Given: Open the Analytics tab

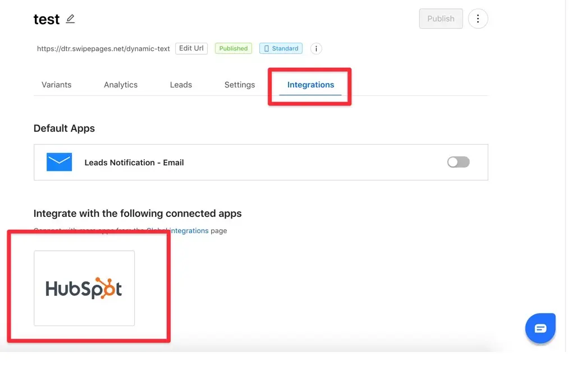Looking at the screenshot, I should pos(121,85).
